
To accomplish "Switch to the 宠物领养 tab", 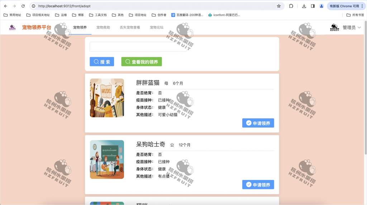I will click(80, 27).
